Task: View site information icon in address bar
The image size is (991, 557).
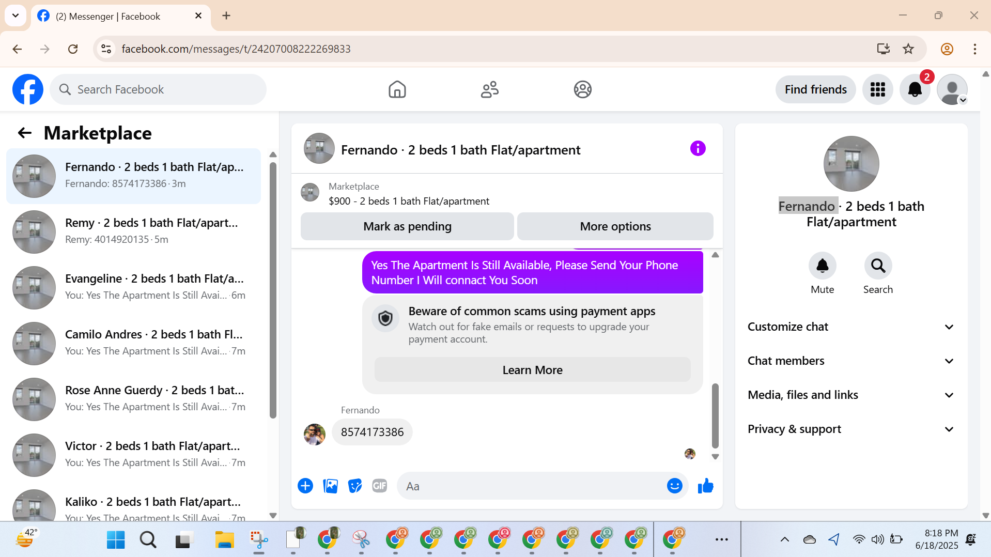Action: tap(106, 49)
